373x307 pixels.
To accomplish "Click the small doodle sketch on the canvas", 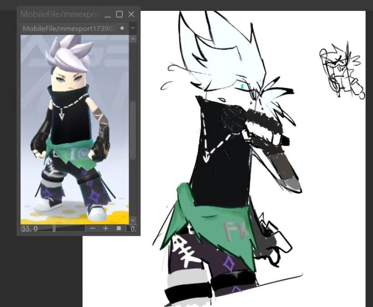I will coord(341,70).
